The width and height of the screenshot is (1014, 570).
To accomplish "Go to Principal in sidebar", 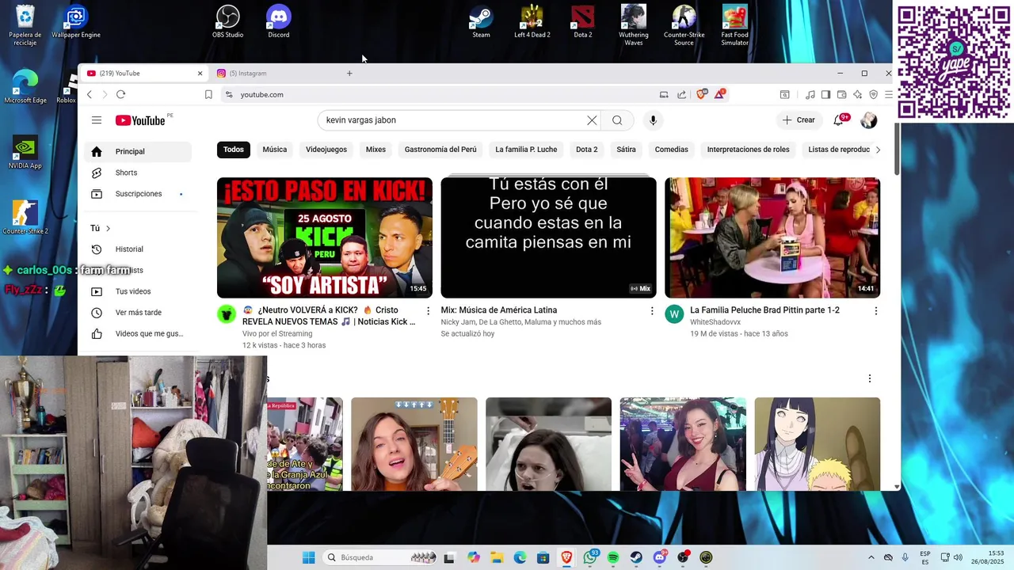I will 138,151.
